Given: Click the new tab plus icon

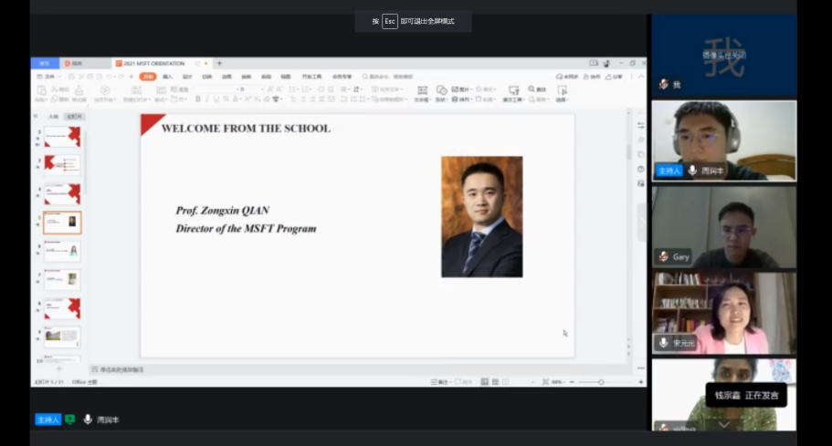Looking at the screenshot, I should 219,63.
